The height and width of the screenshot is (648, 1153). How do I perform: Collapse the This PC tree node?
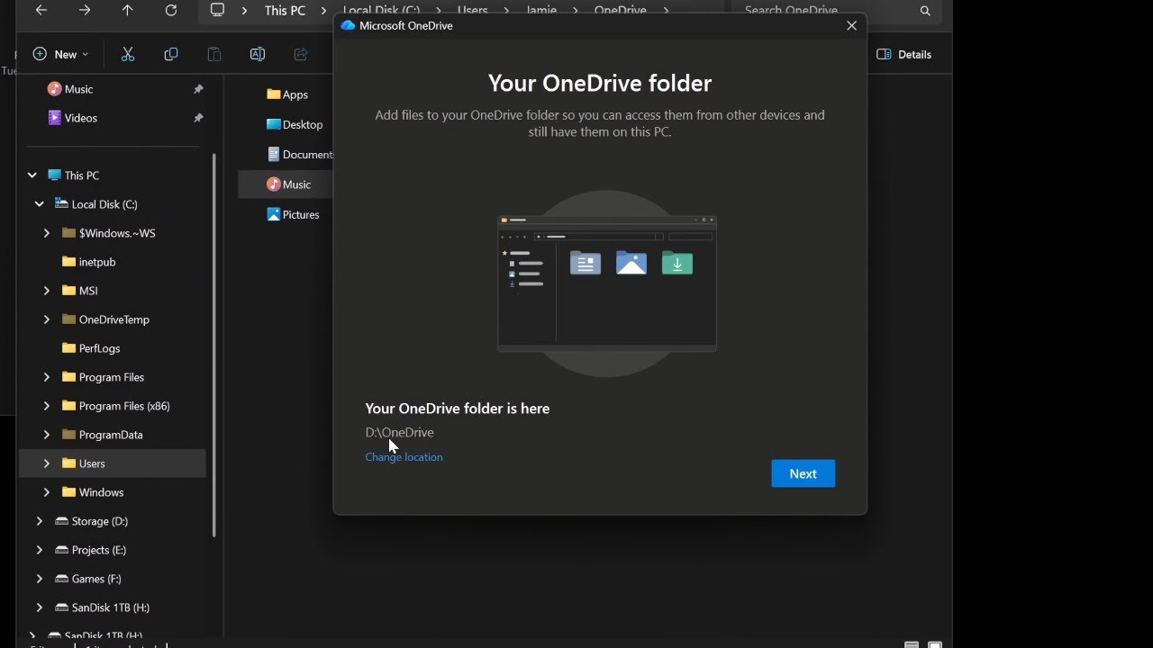pyautogui.click(x=32, y=175)
